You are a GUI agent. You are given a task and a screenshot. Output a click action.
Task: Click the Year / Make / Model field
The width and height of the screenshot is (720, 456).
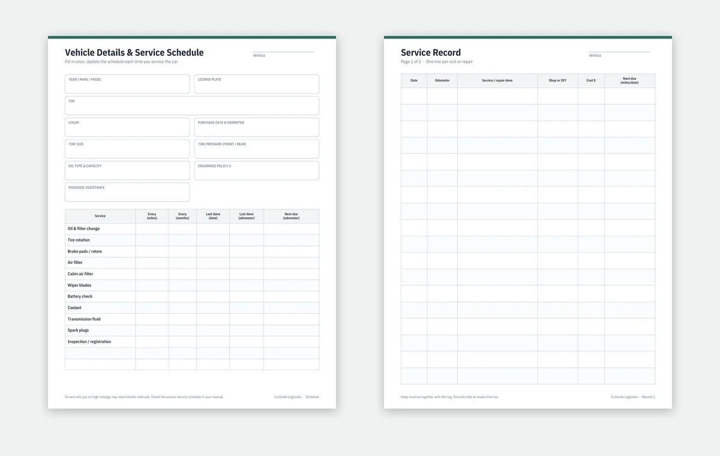click(x=127, y=84)
